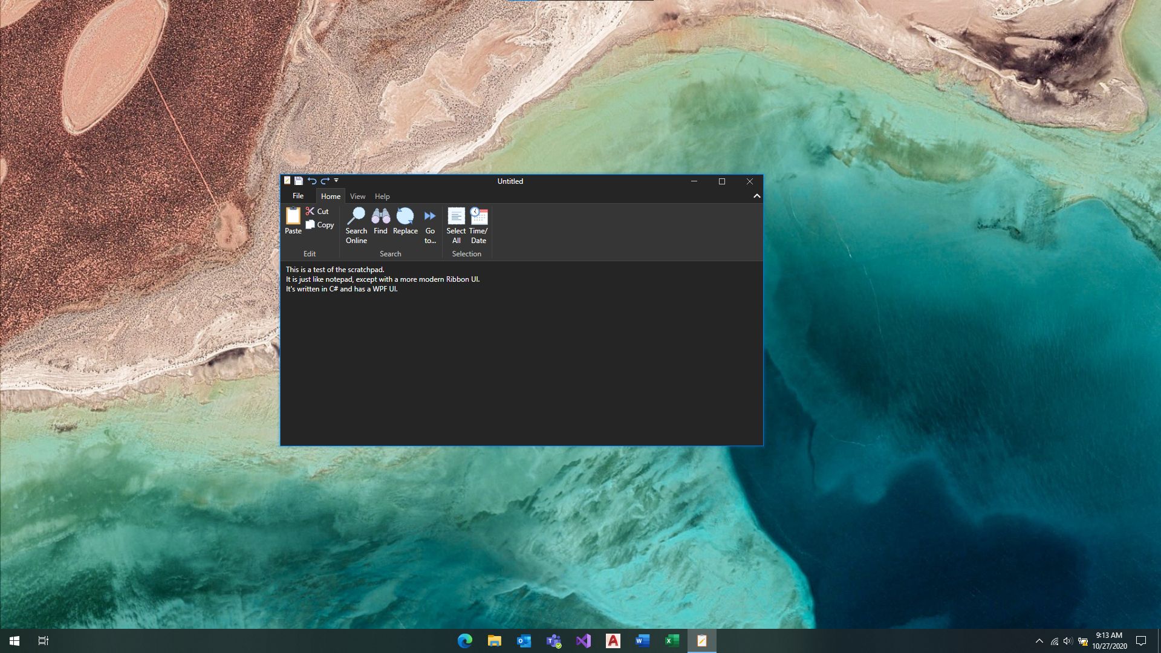
Task: Open Search Online with the magnifier icon
Action: pyautogui.click(x=356, y=224)
